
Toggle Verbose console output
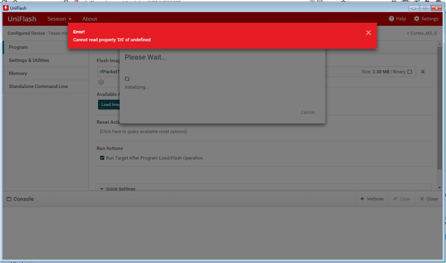pos(372,199)
